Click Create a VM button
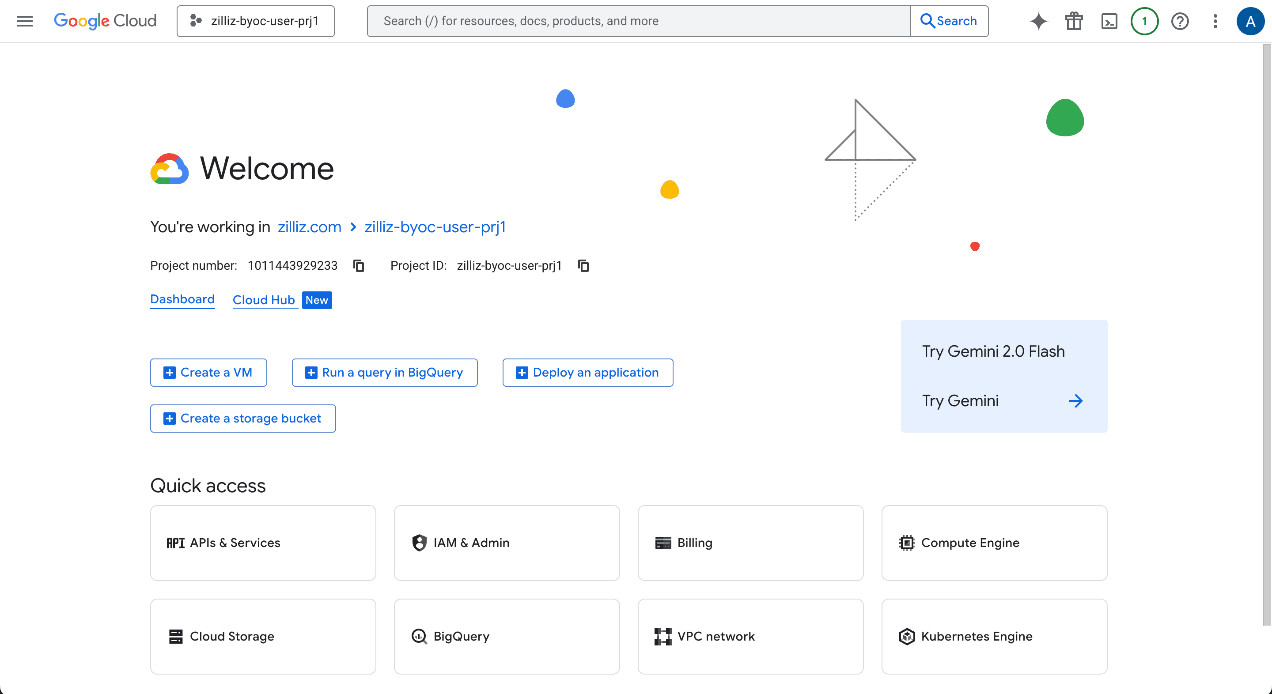This screenshot has width=1272, height=694. [x=208, y=373]
